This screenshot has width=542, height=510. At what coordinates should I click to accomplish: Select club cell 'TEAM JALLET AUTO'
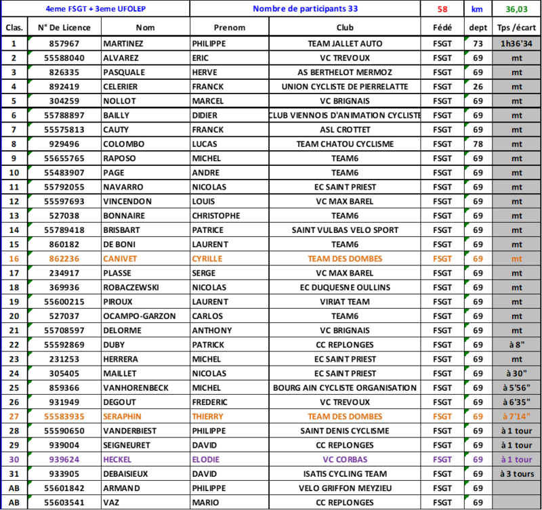[x=345, y=43]
